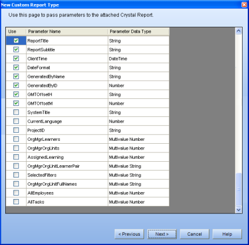Cancel the custom report wizard

[195, 234]
